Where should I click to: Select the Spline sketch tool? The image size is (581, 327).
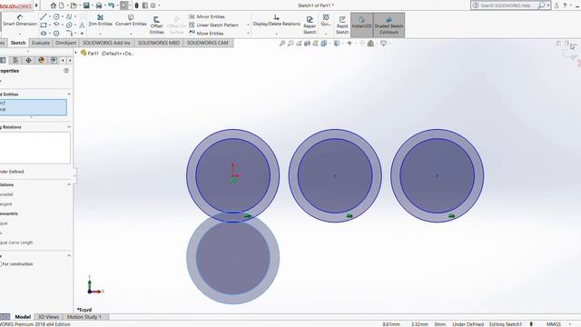69,16
